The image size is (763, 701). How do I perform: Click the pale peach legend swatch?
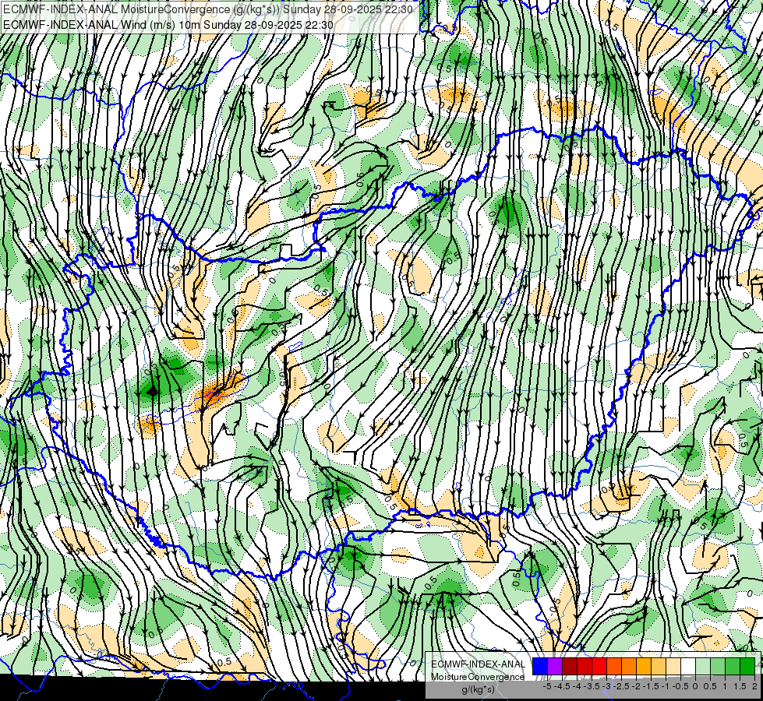(x=673, y=667)
